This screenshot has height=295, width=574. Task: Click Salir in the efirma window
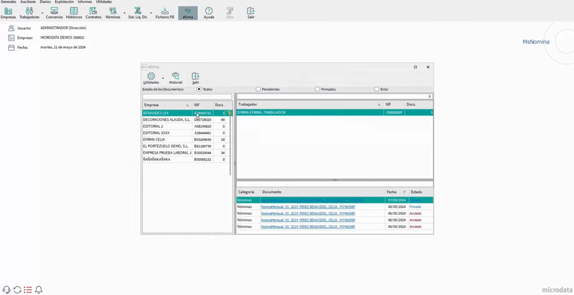pos(195,78)
